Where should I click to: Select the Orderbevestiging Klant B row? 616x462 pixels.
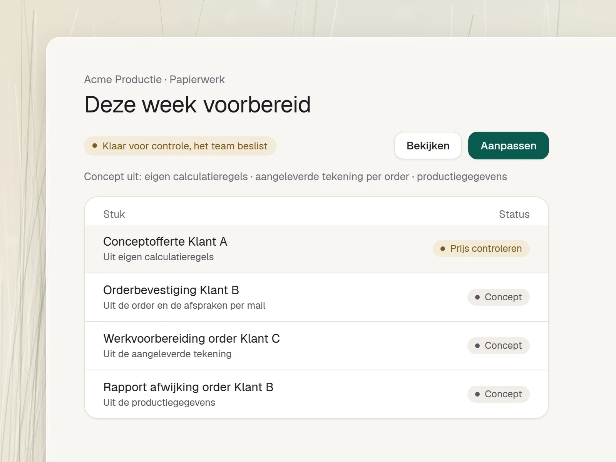pyautogui.click(x=316, y=297)
